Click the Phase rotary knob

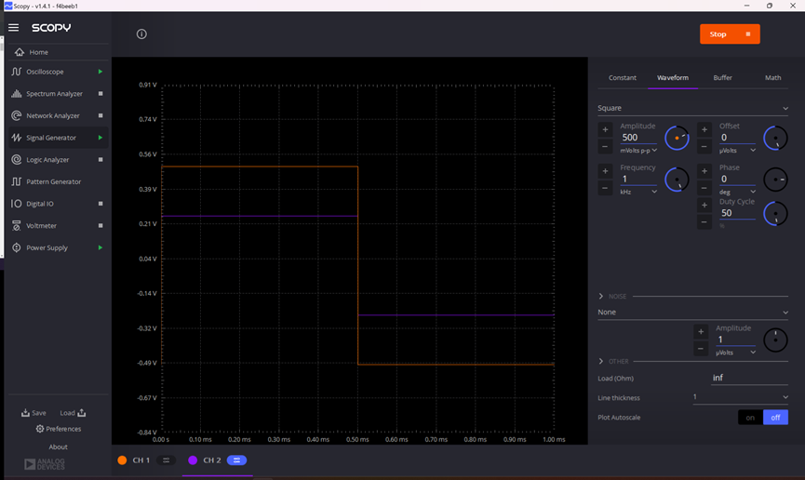tap(776, 180)
